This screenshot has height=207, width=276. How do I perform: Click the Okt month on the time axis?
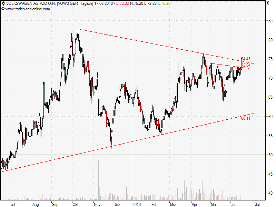click(x=75, y=204)
